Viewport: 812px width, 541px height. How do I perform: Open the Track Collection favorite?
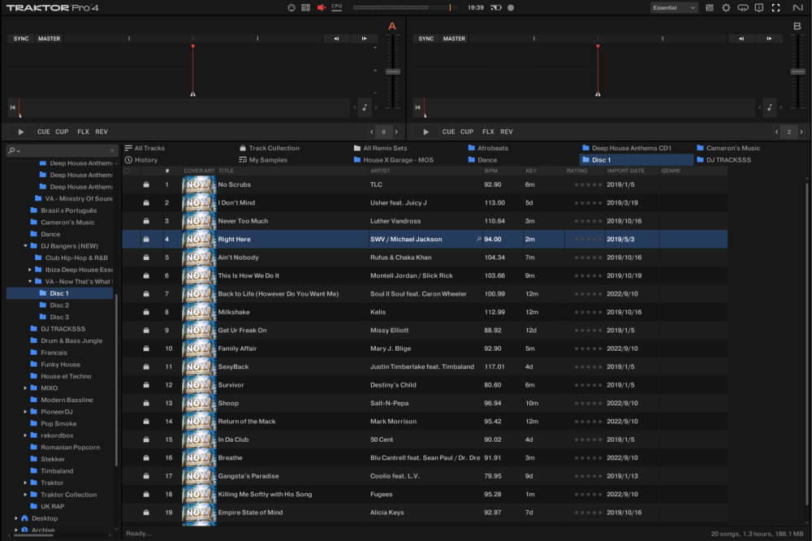[270, 148]
